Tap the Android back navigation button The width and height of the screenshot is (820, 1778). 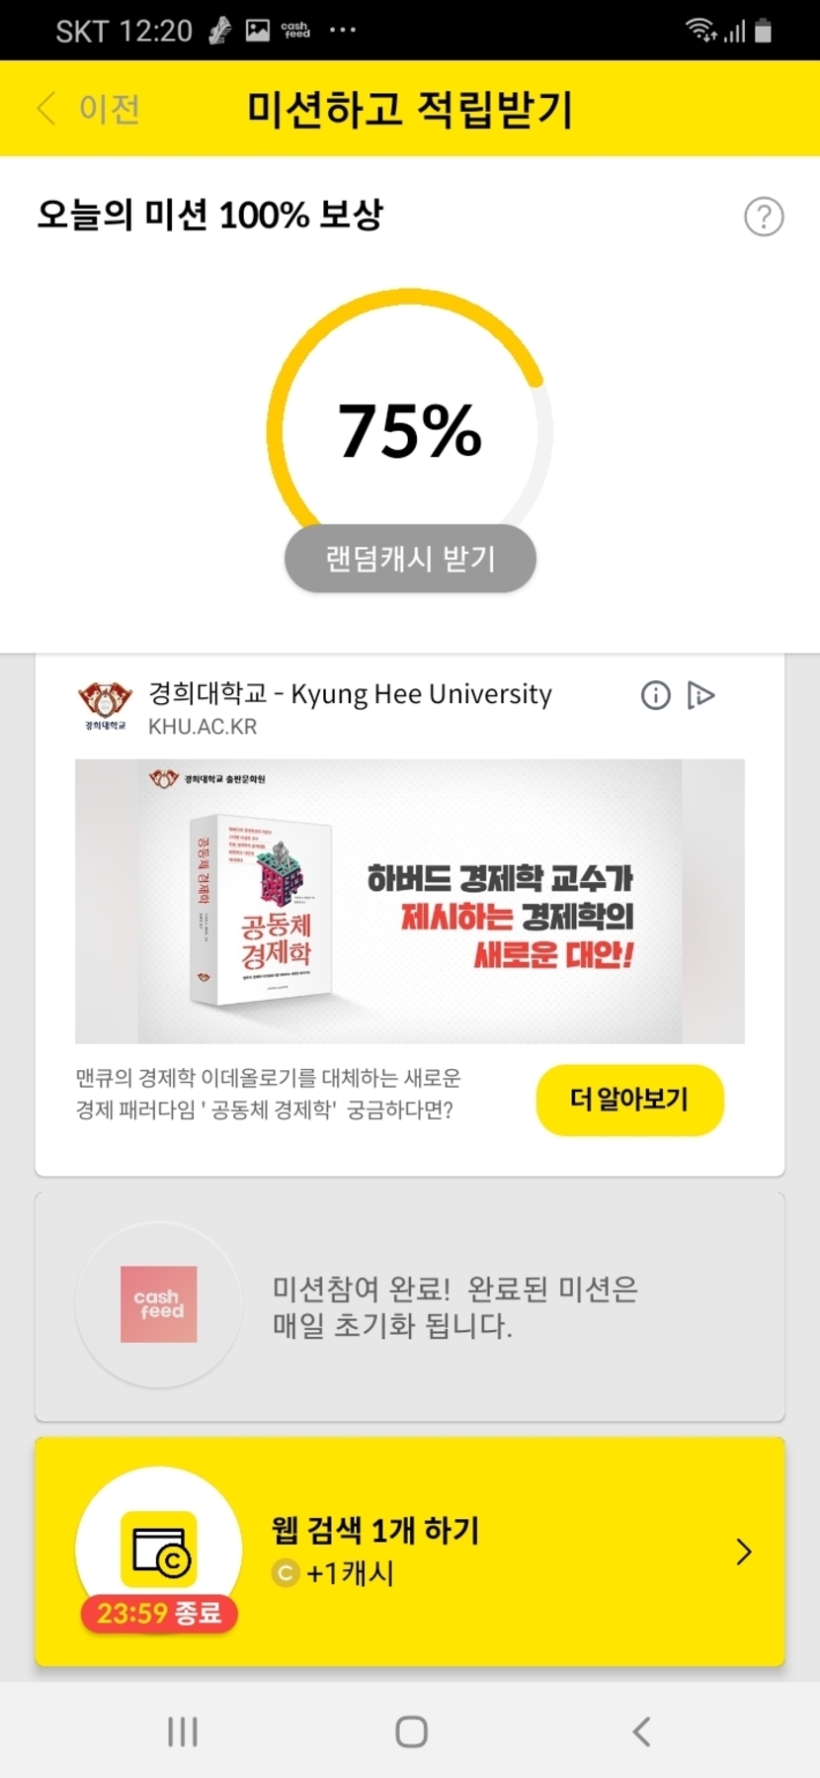point(641,1731)
